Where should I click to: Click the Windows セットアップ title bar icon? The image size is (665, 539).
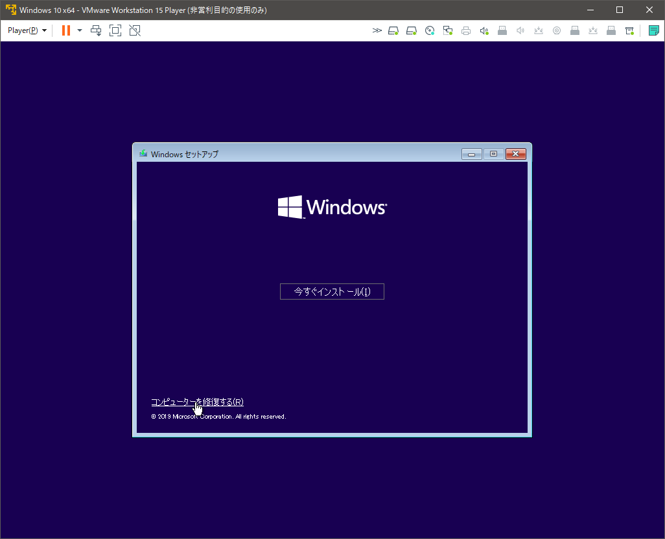pos(143,154)
